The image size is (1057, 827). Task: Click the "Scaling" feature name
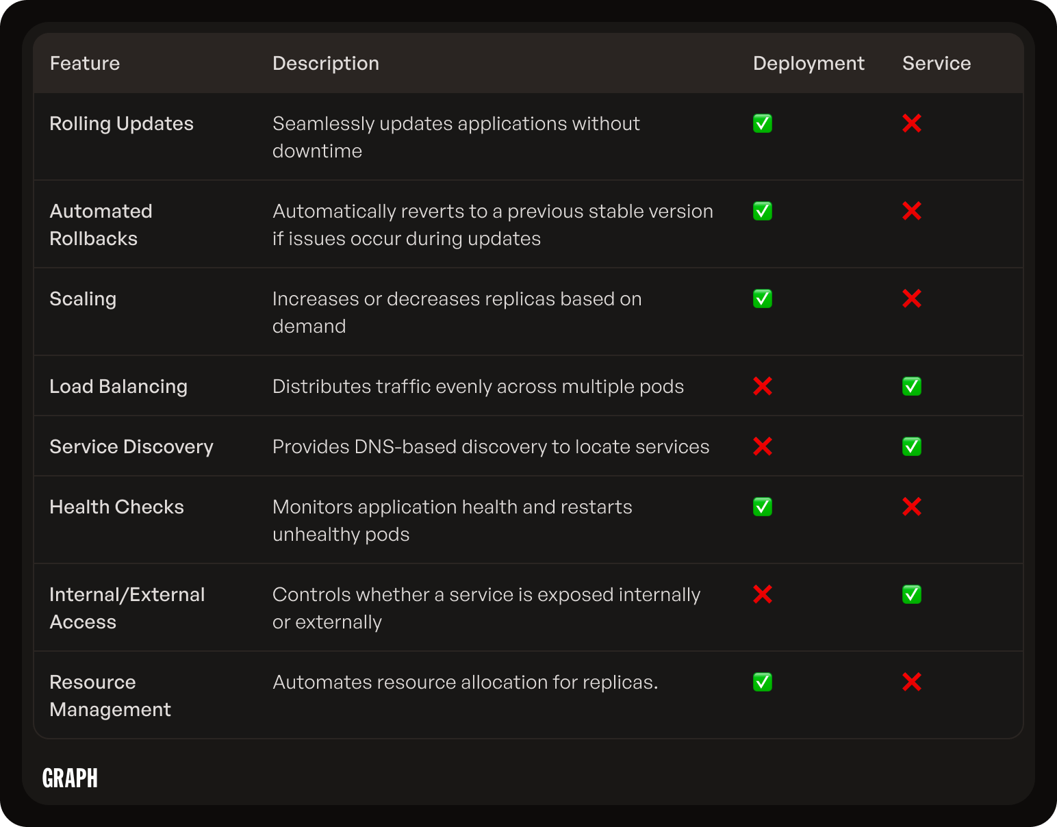pos(83,298)
